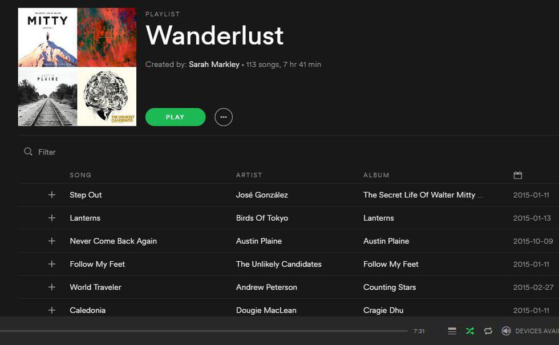This screenshot has width=559, height=345.
Task: Open artist José González
Action: click(262, 195)
